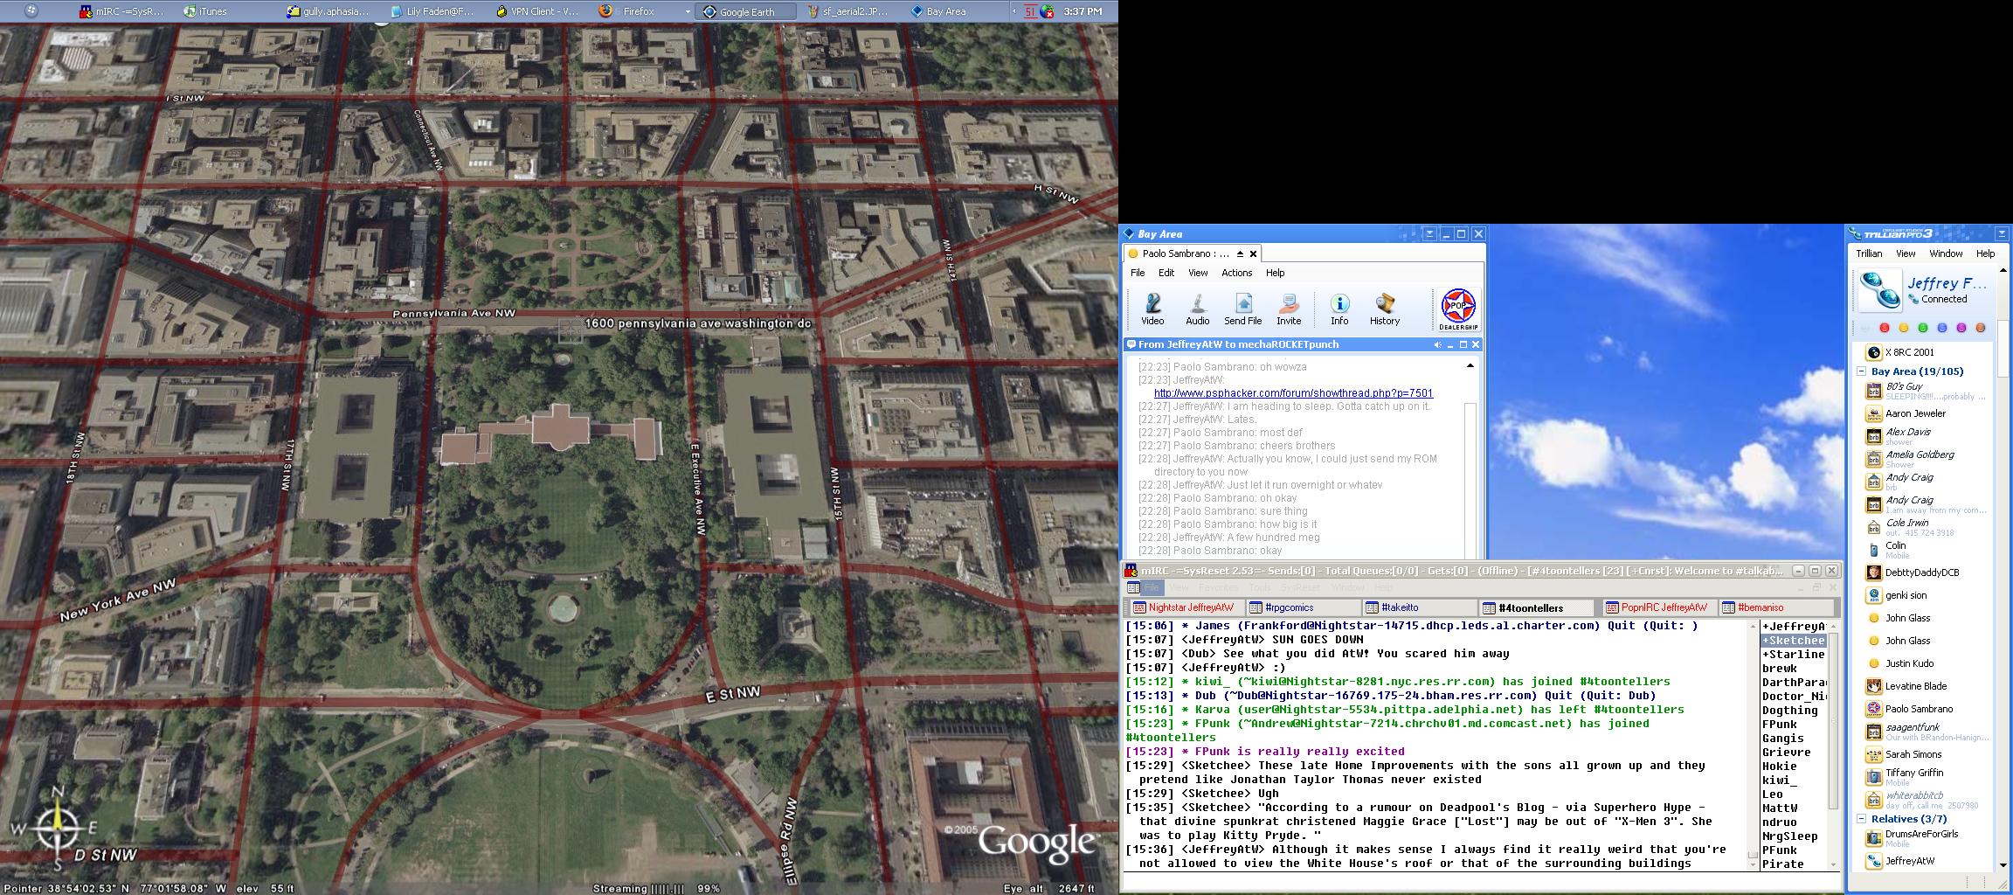The image size is (2013, 895).
Task: Start an Audio chat
Action: tap(1198, 309)
